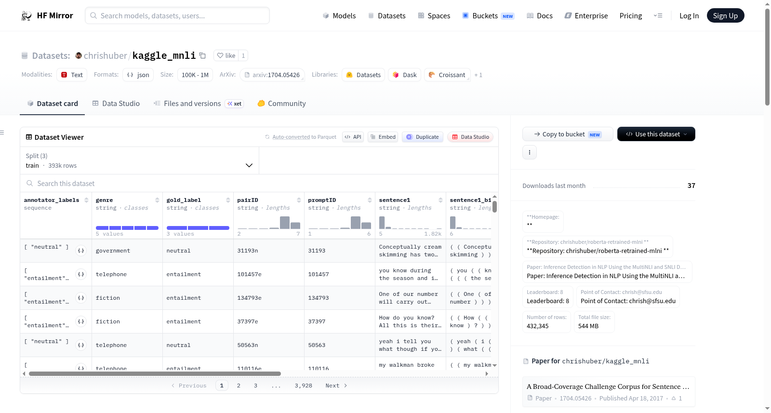Screen dimensions: 771x413
Task: Expand JSON in row with pairID 101457e
Action: [81, 274]
